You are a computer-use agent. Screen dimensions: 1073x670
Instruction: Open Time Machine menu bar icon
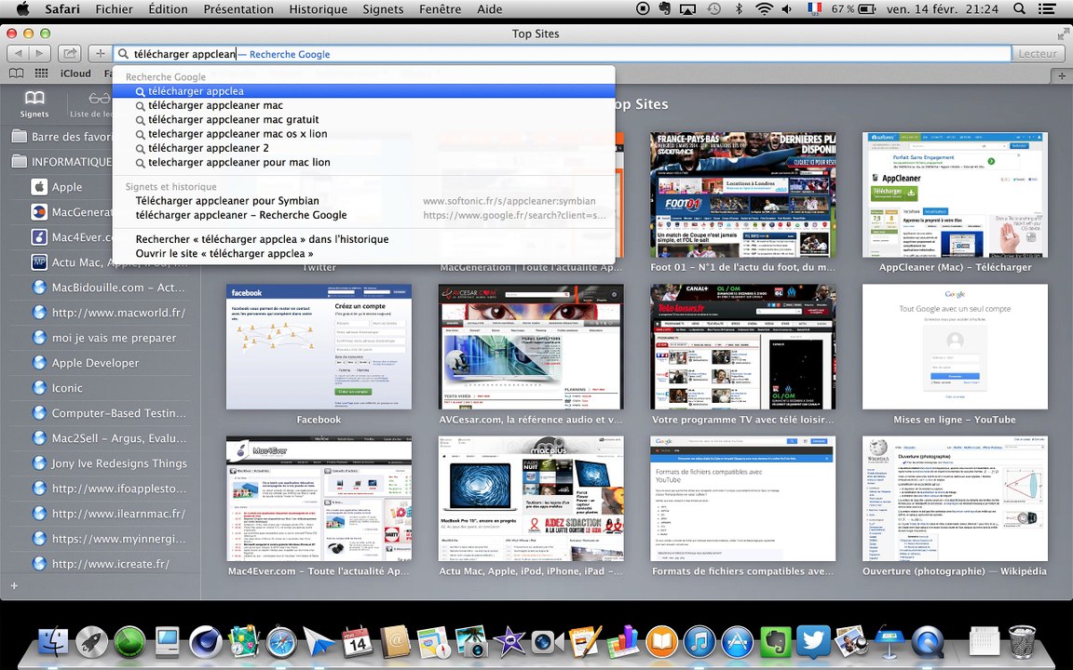(x=713, y=9)
